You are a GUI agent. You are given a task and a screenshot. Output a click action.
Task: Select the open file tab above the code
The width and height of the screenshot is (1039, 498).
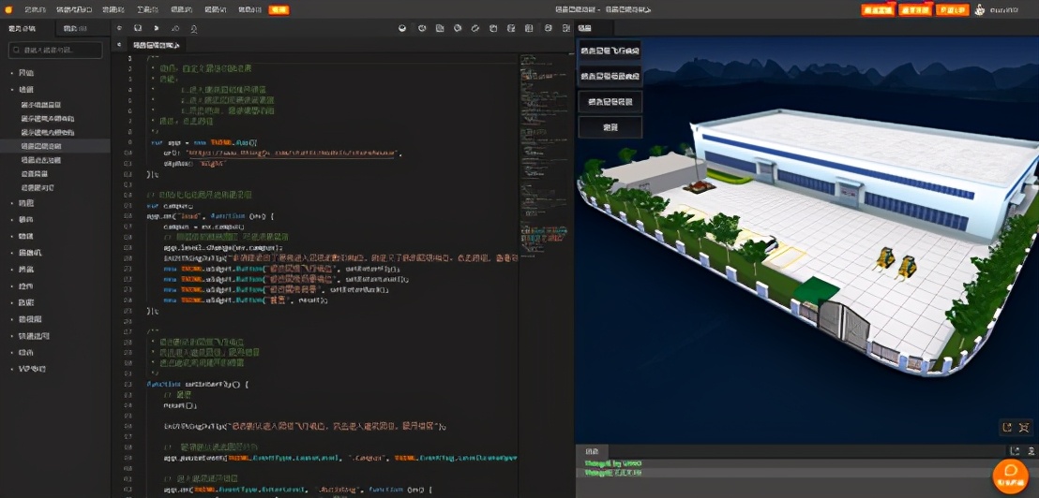(x=156, y=46)
